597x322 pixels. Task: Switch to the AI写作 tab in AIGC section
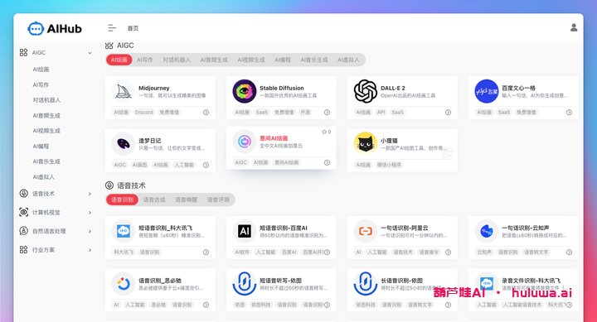pyautogui.click(x=145, y=60)
